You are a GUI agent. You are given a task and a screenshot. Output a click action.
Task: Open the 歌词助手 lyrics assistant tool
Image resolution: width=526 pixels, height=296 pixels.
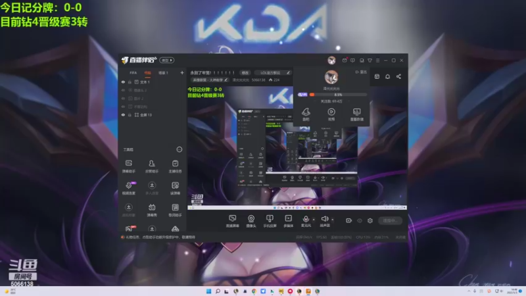tap(175, 210)
